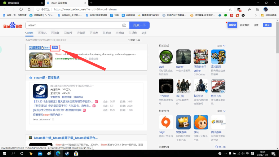Viewport: 279px width, 157px height.
Task: Open Cortana circle on taskbar
Action: click(22, 154)
